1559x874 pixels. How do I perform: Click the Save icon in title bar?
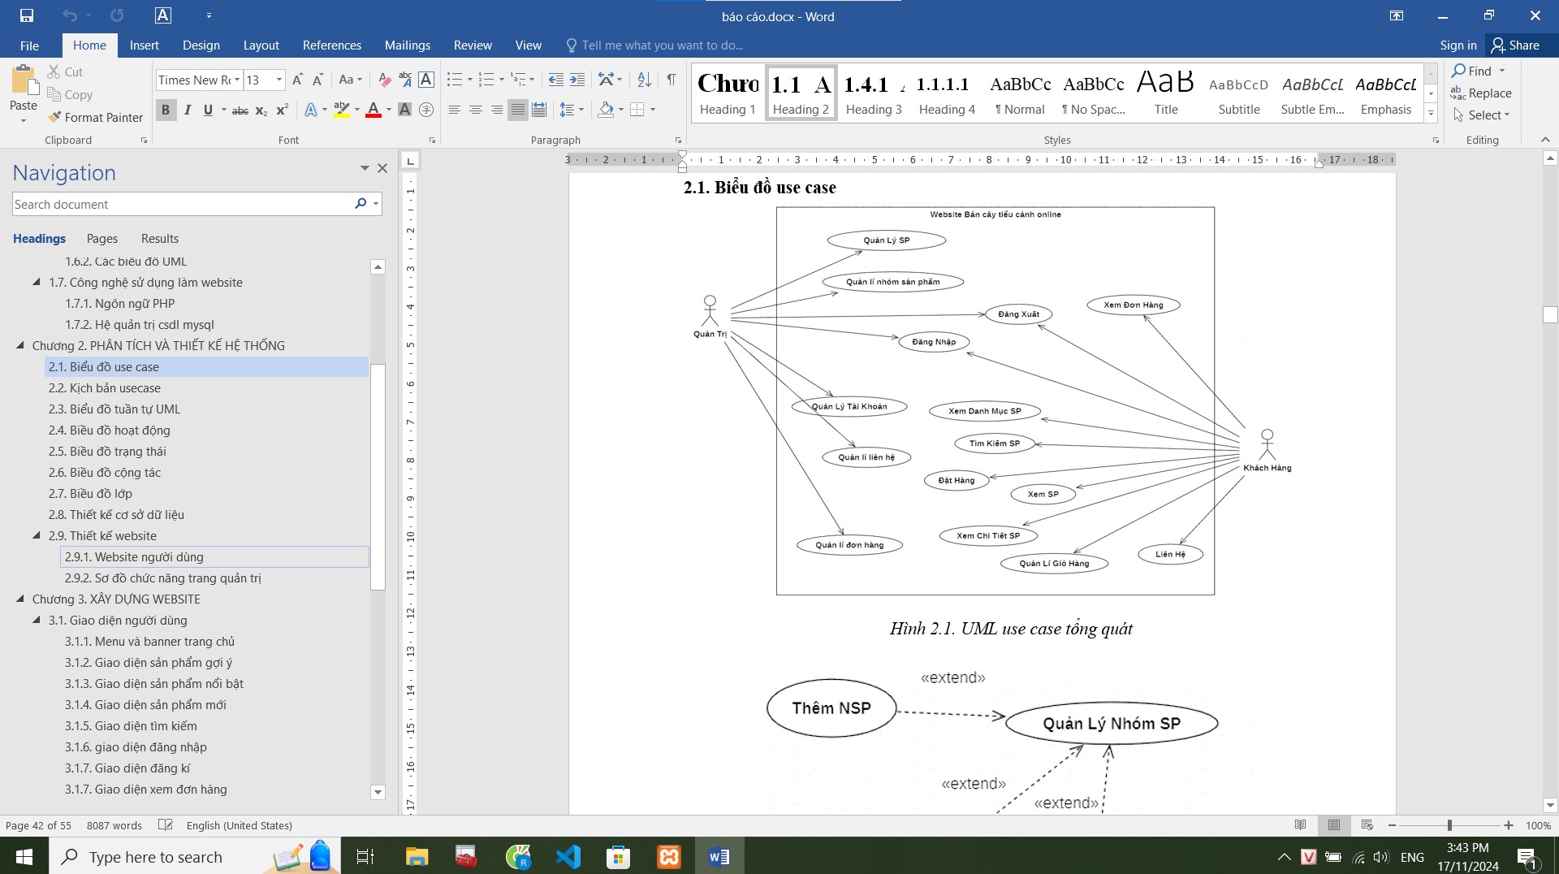[26, 15]
